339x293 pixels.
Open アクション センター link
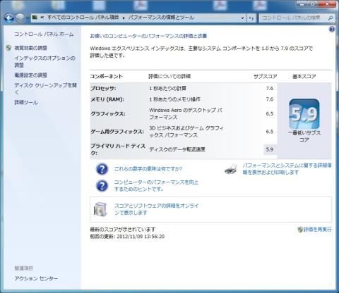36,278
